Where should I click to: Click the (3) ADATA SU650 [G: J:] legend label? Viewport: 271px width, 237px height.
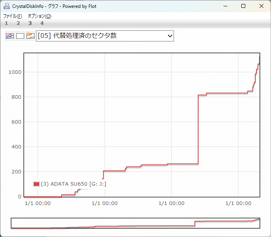pos(73,184)
